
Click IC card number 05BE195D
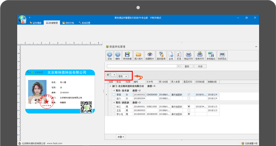tap(152, 106)
